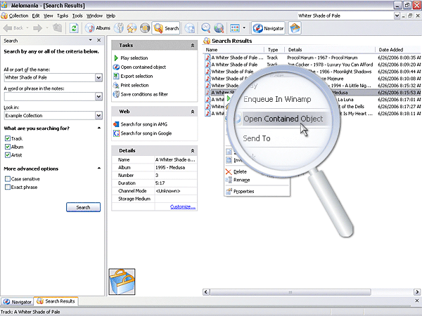Click the green Refresh toolbar icon

[75, 28]
